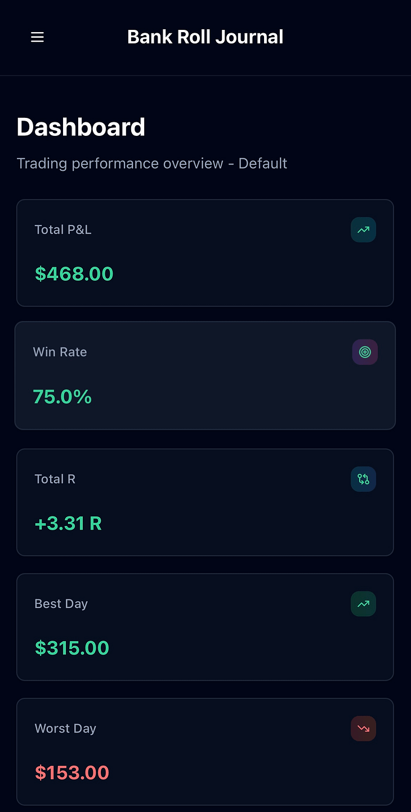Click the Best Day trending-up icon
Viewport: 411px width, 812px height.
[x=364, y=604]
